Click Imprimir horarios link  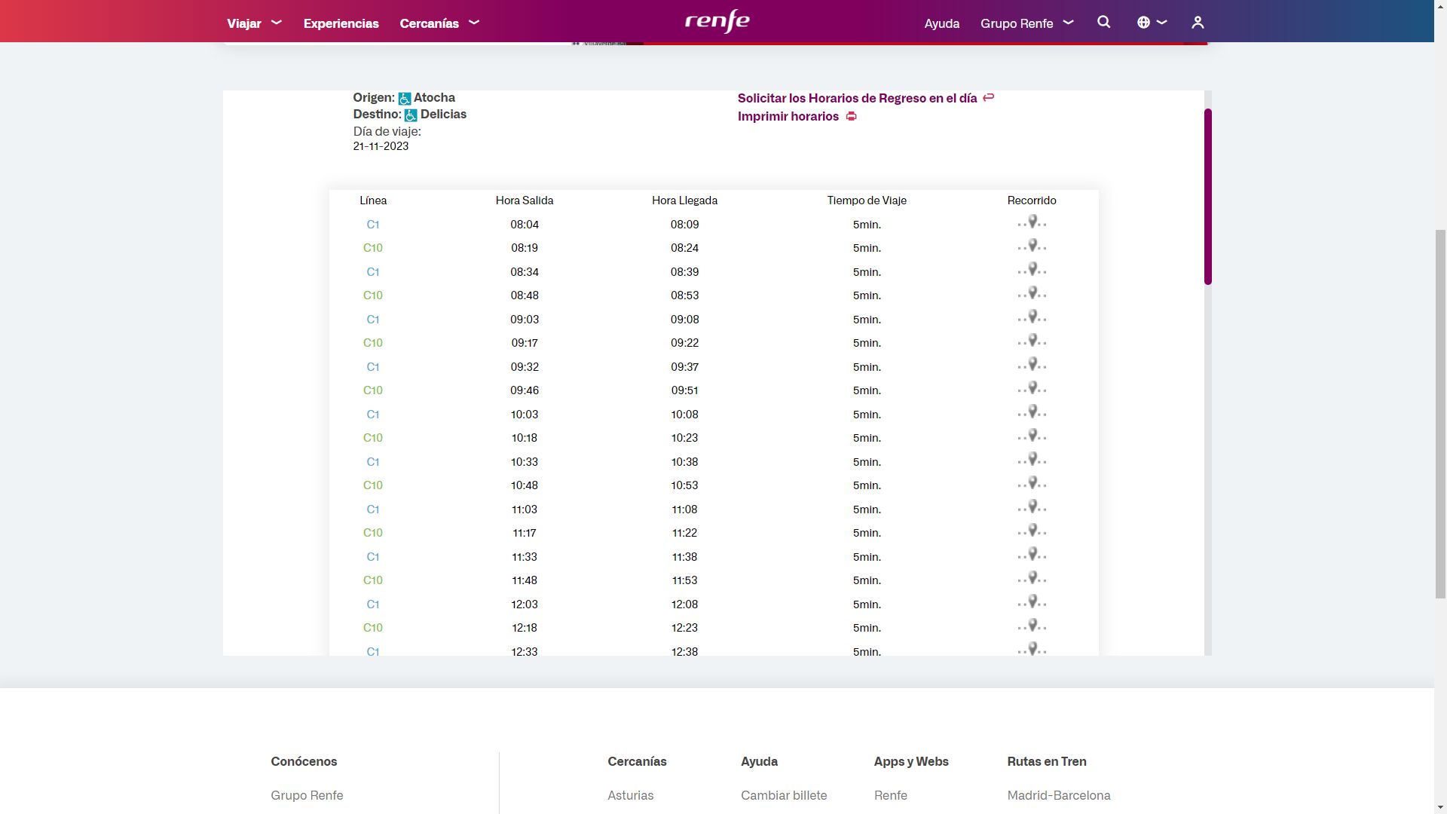[x=788, y=116]
